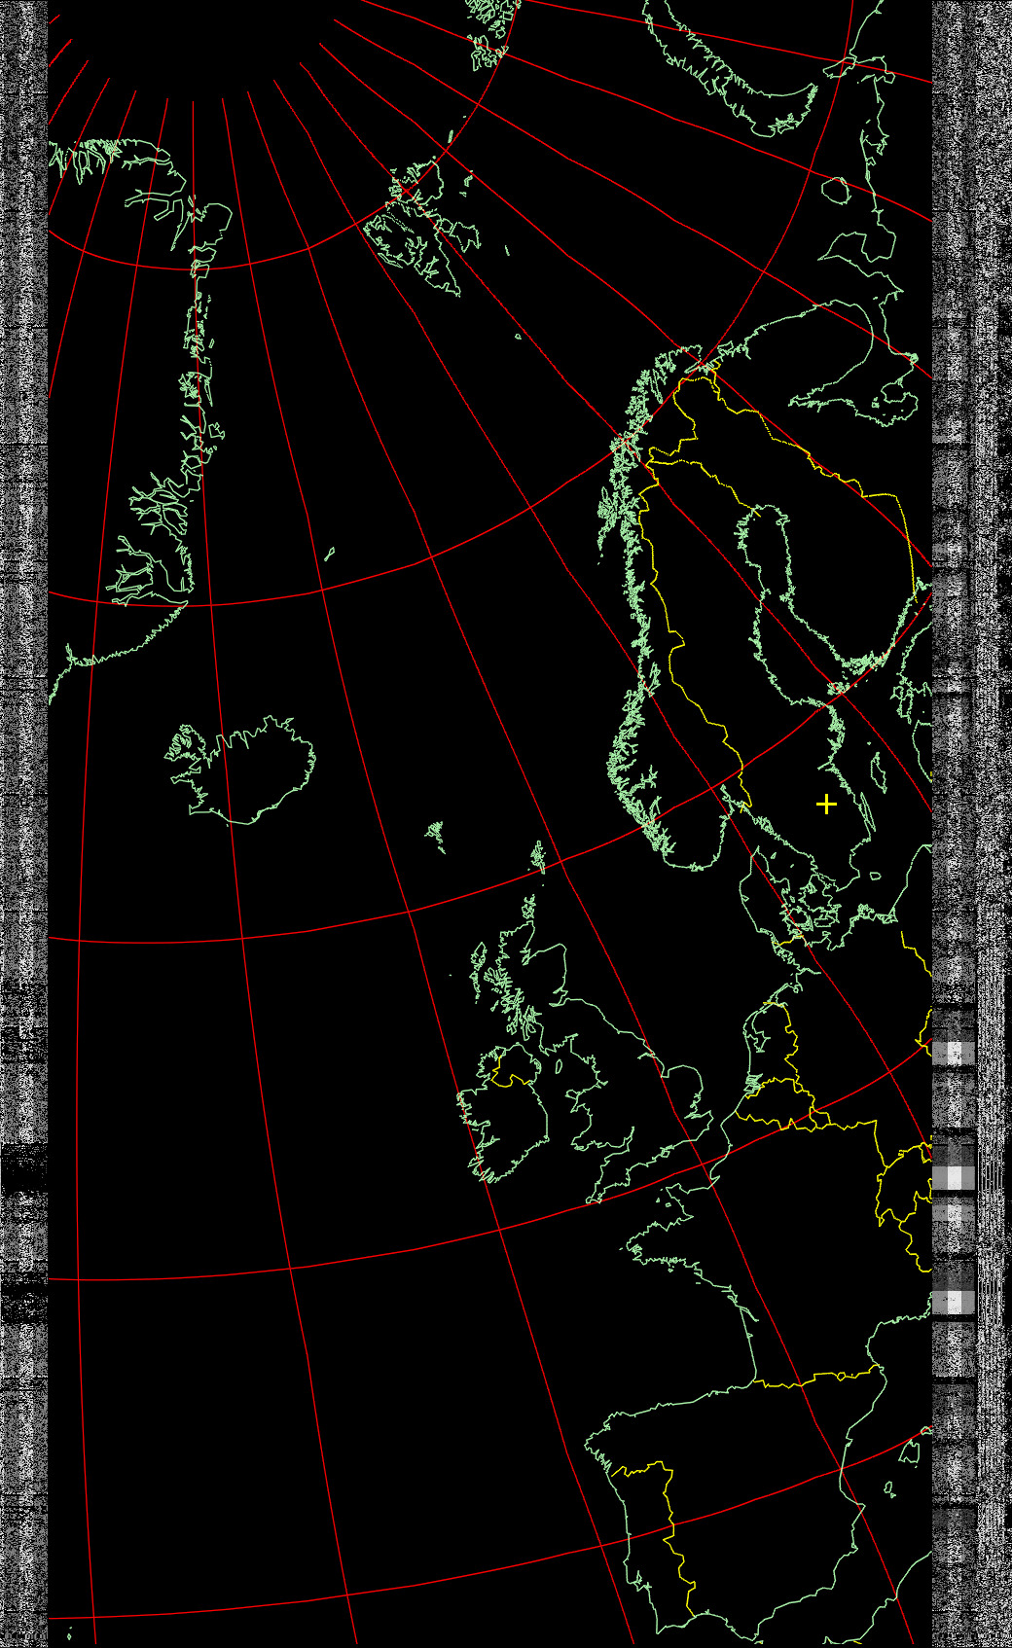This screenshot has height=1648, width=1012.
Task: Select the Mallorca island outline
Action: point(910,1452)
